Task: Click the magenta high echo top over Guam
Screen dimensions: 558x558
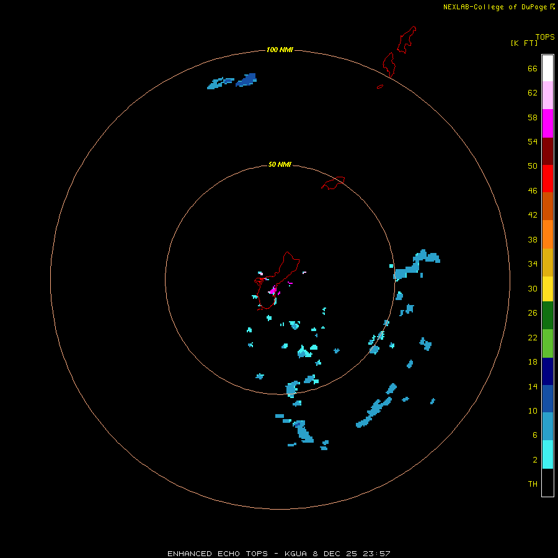Action: click(x=273, y=291)
